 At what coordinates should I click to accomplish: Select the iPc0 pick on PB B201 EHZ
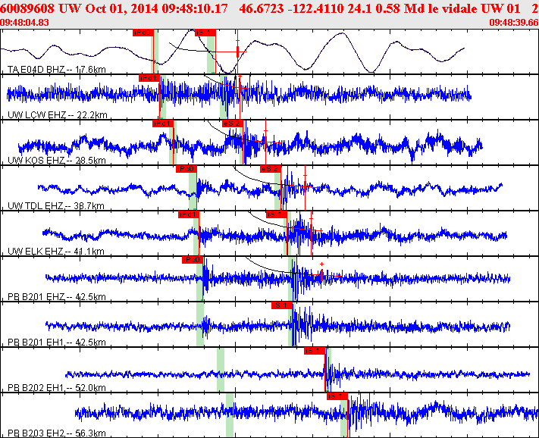[193, 260]
